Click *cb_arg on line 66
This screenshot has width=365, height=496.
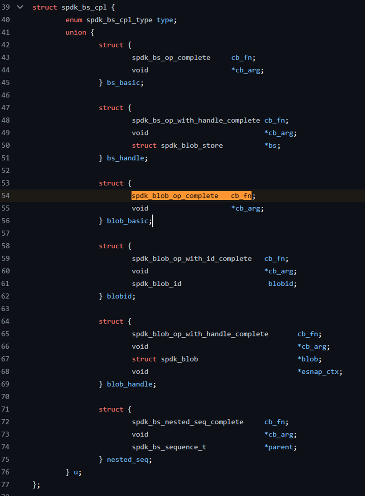(312, 347)
